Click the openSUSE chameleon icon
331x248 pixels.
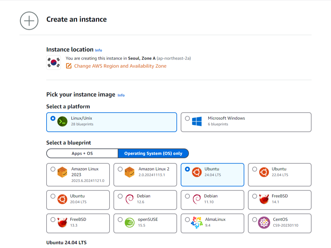pos(129,223)
